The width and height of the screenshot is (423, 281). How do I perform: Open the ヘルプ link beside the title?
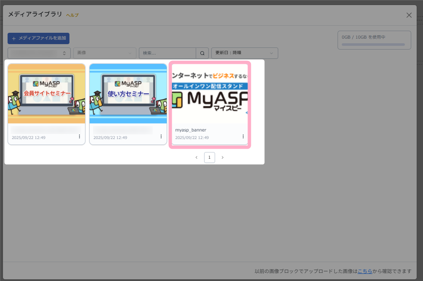point(72,15)
